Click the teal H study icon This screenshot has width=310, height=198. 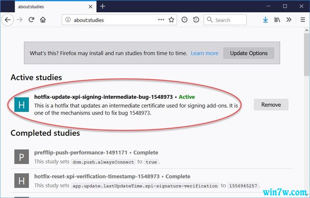point(22,105)
